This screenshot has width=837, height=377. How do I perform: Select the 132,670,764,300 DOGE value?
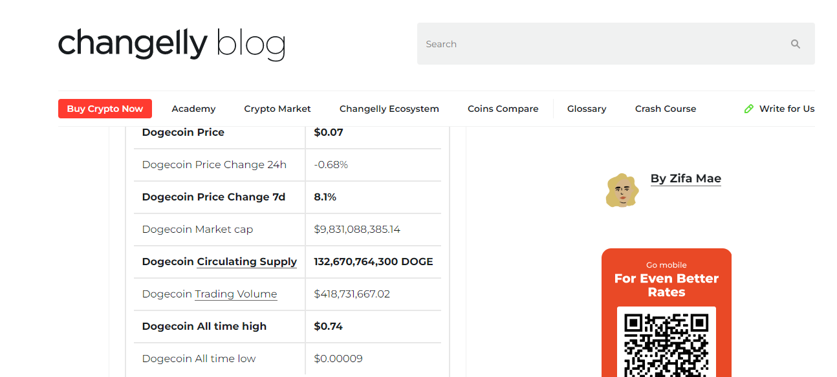tap(373, 262)
